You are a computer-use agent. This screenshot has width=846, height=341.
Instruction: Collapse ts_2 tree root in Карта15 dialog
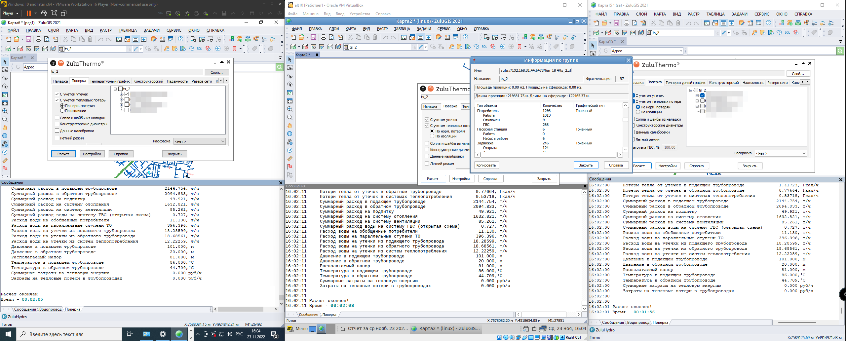691,90
